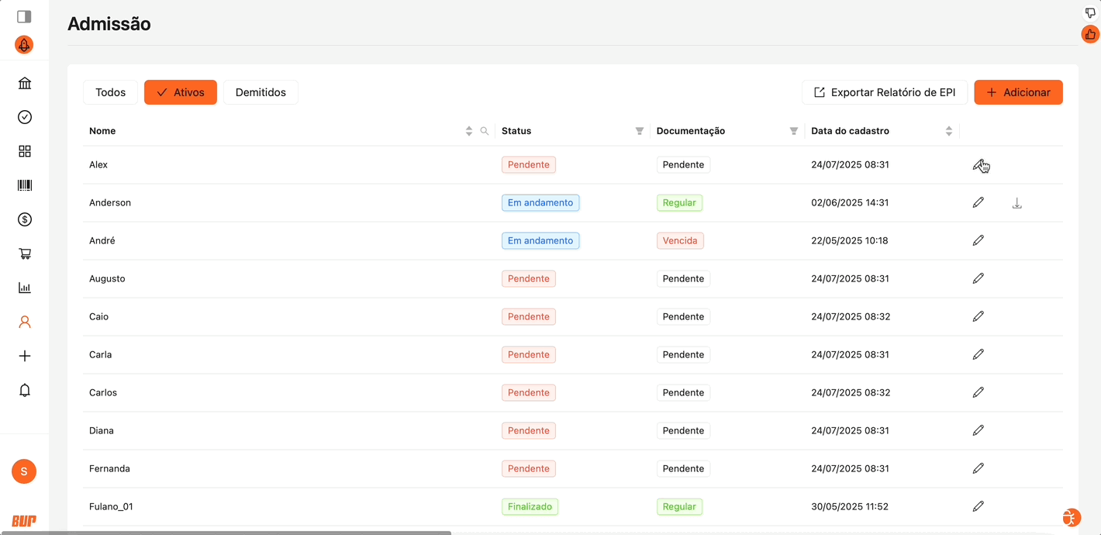
Task: Select the Ativos filter toggle
Action: (x=181, y=92)
